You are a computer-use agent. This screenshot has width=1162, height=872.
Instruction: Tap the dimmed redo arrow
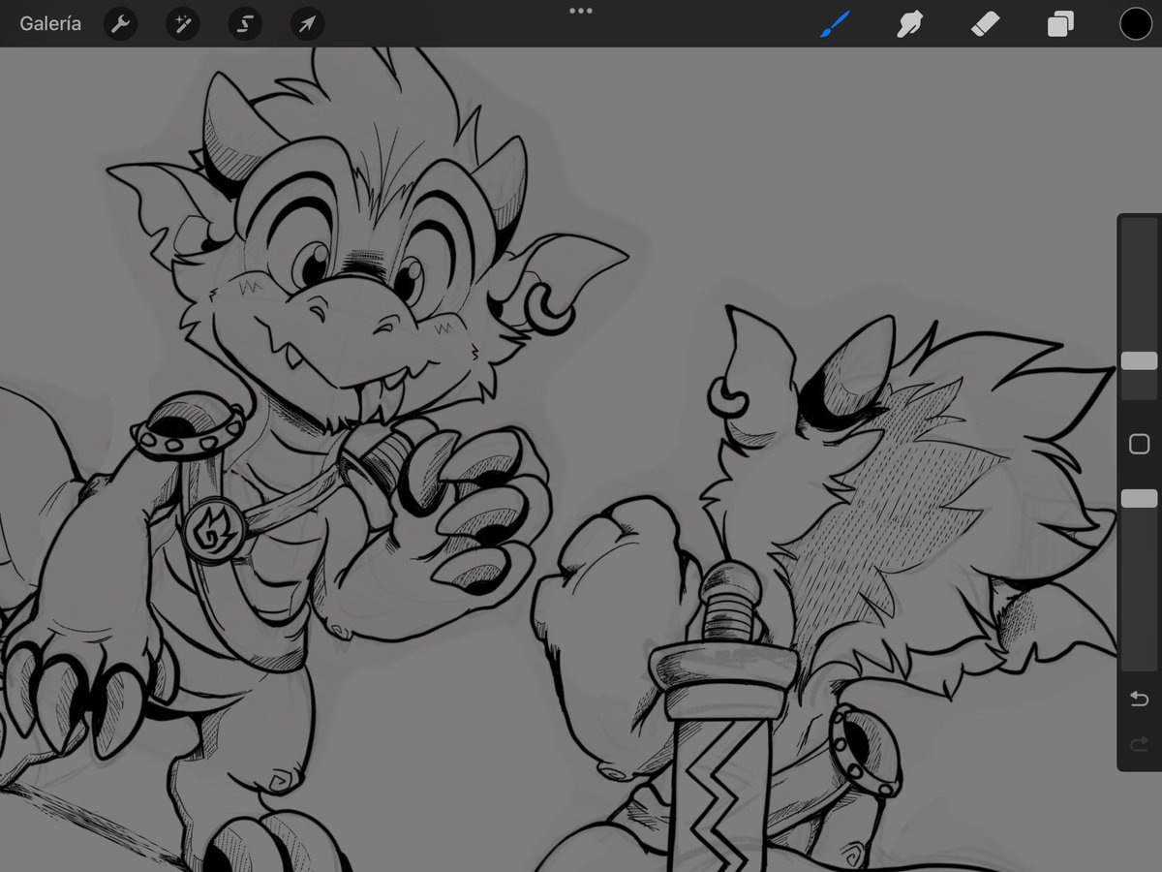click(1139, 744)
